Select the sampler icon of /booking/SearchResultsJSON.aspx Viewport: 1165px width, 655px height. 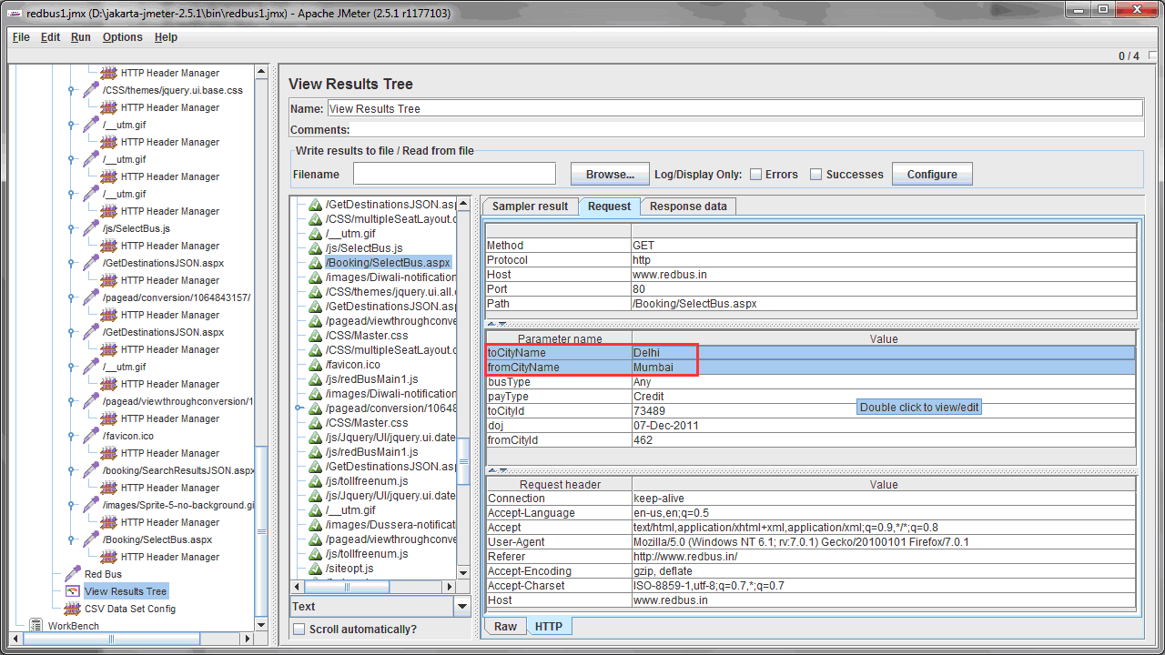click(90, 470)
